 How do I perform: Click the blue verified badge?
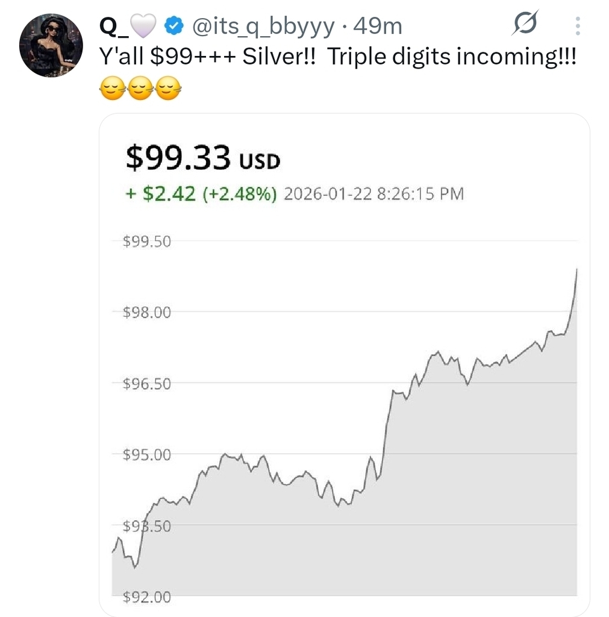pos(175,25)
